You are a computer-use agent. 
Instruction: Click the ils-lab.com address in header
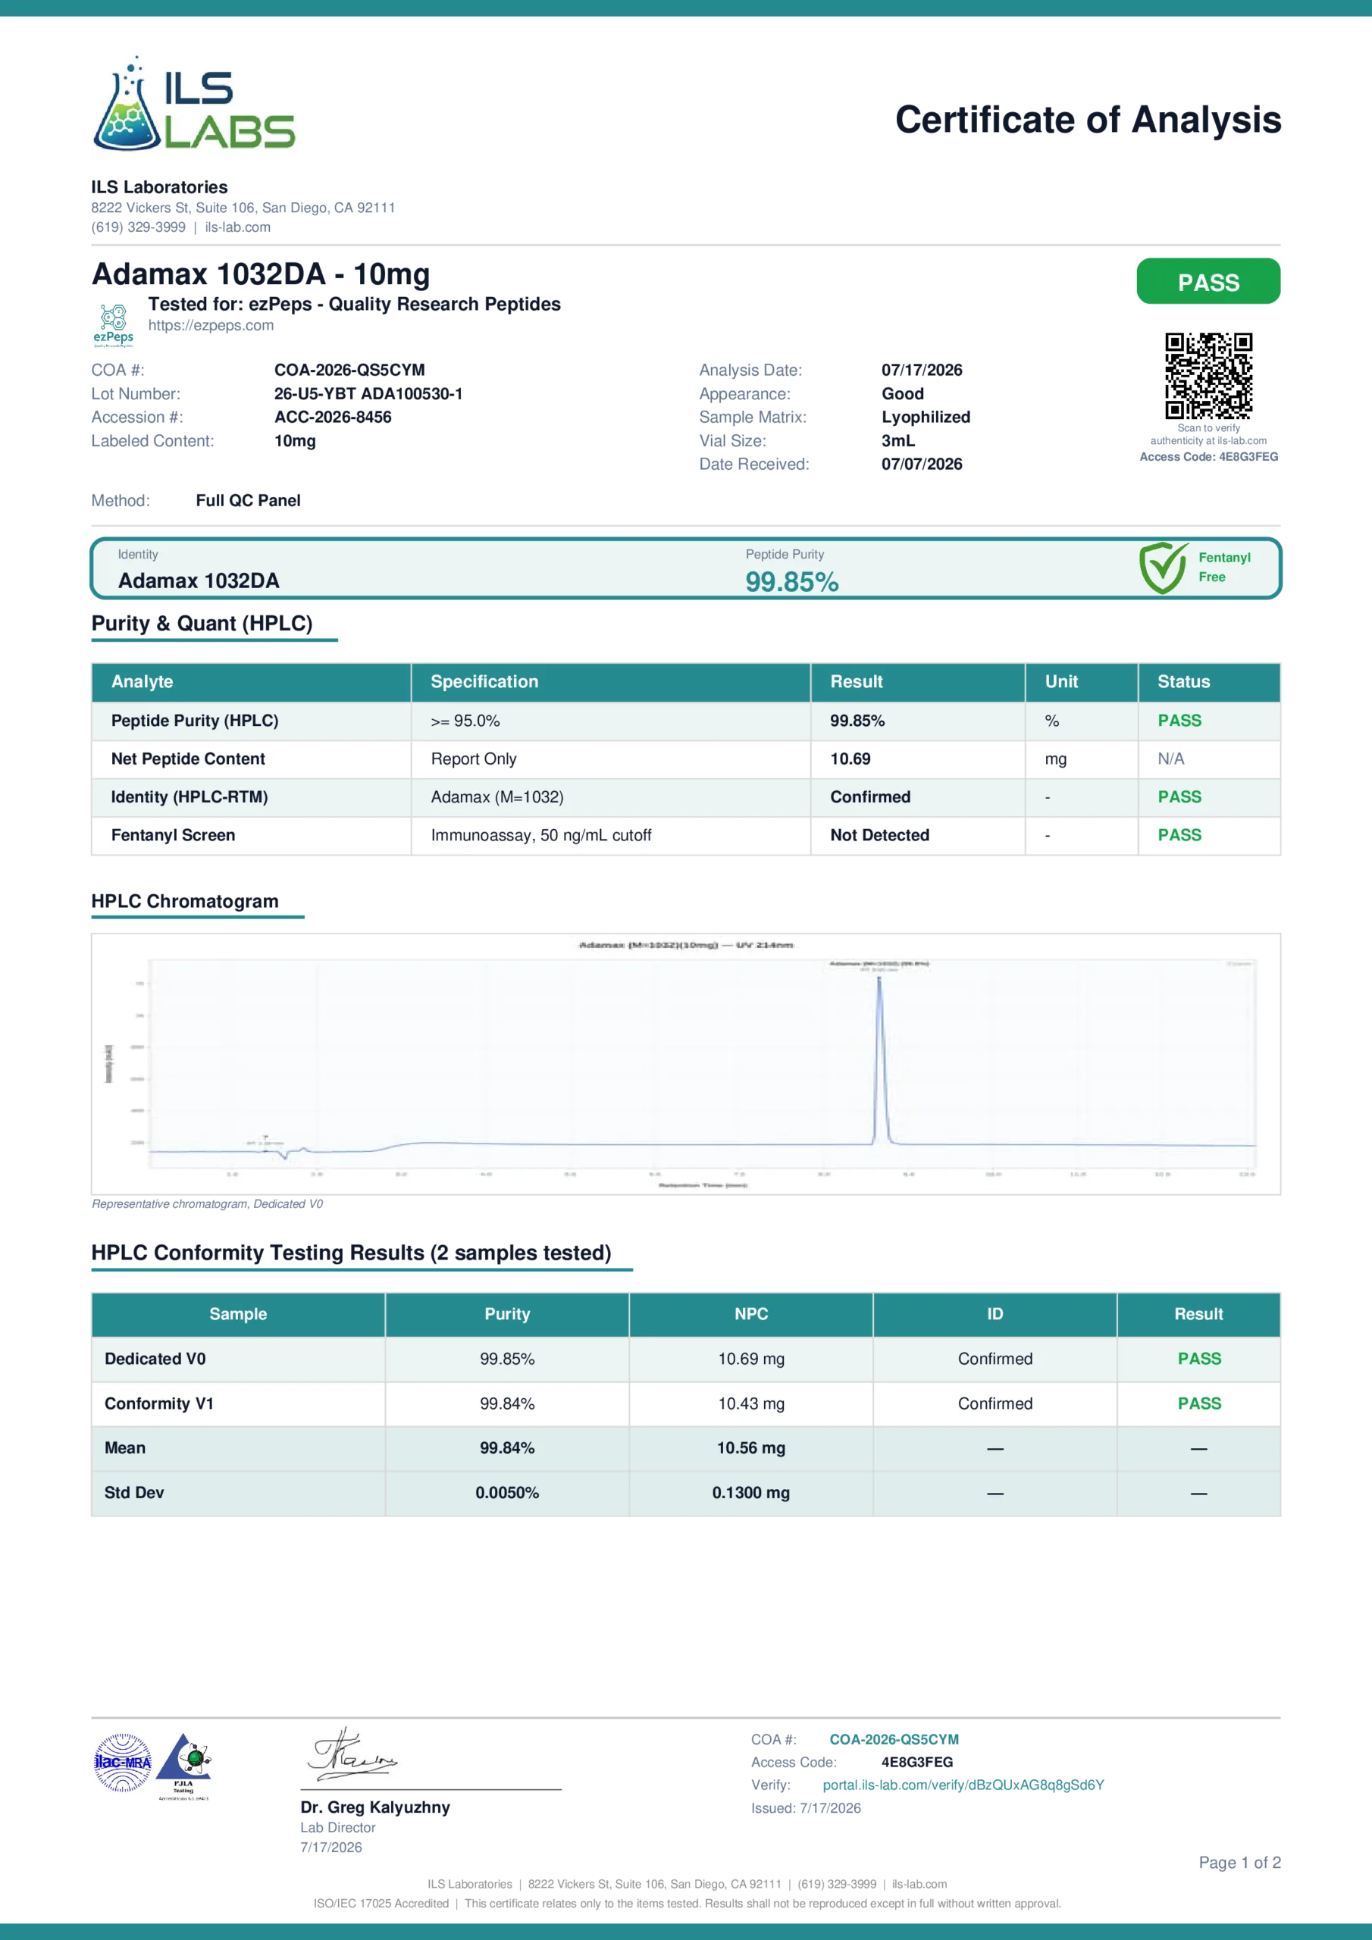point(237,227)
